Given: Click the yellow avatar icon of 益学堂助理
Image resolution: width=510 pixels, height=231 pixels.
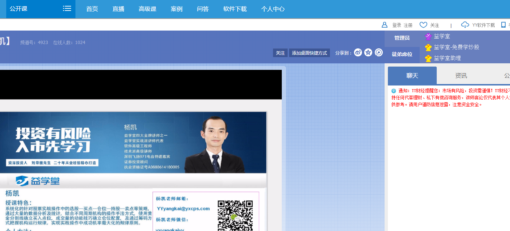Looking at the screenshot, I should click(428, 58).
